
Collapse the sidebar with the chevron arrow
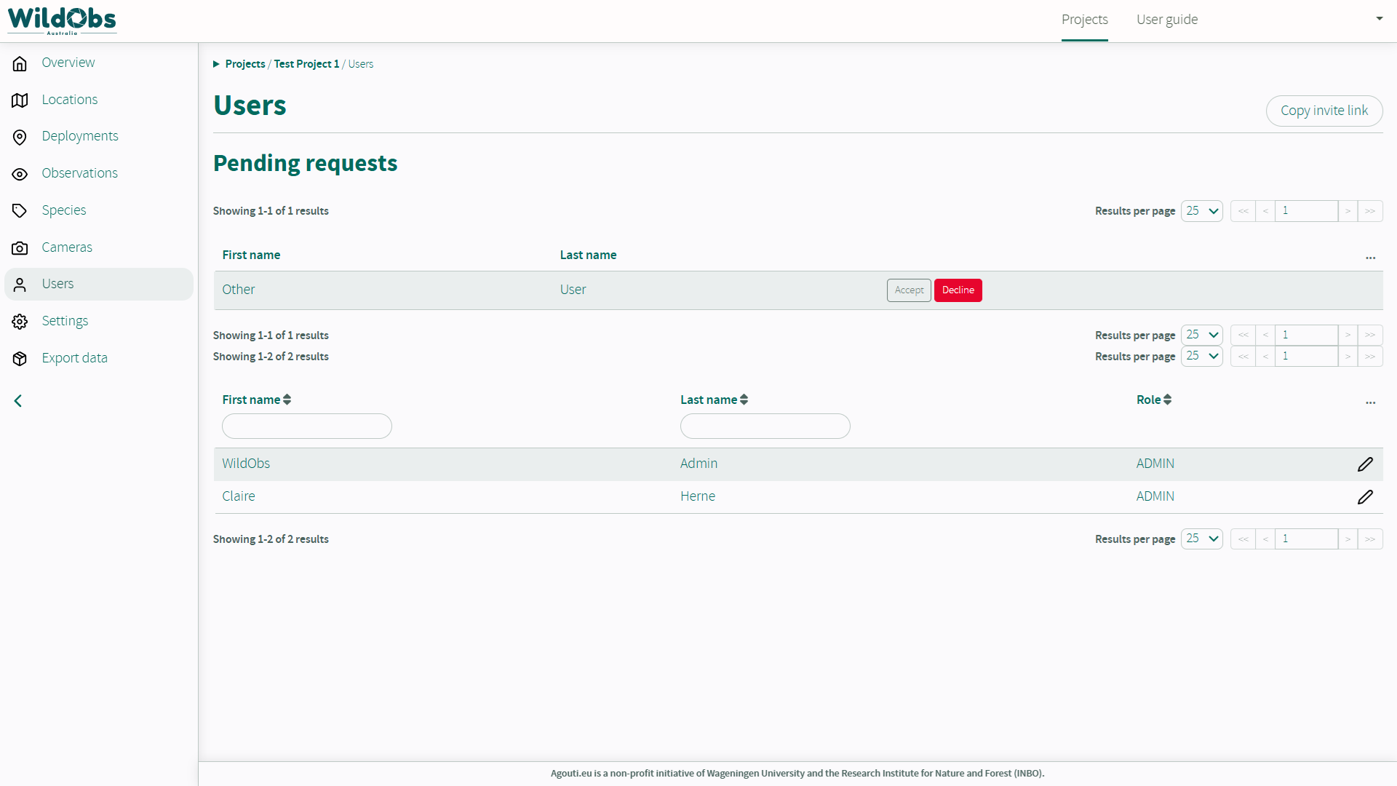pyautogui.click(x=18, y=400)
